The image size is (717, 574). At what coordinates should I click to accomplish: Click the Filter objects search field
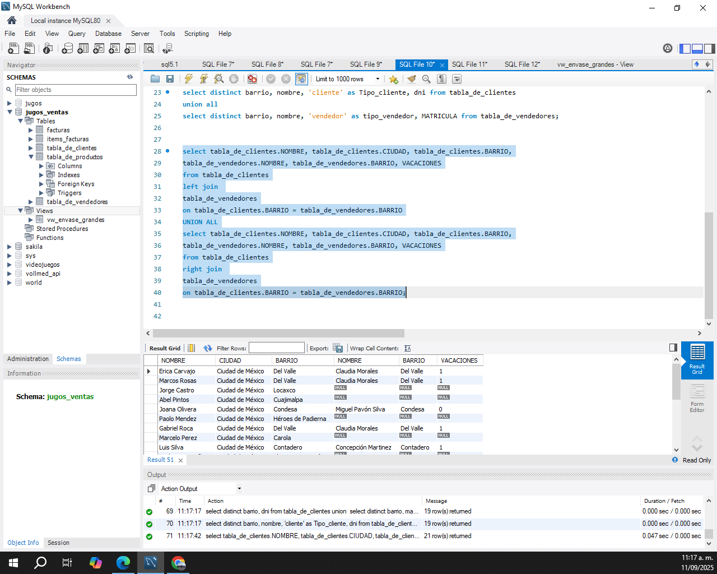76,90
